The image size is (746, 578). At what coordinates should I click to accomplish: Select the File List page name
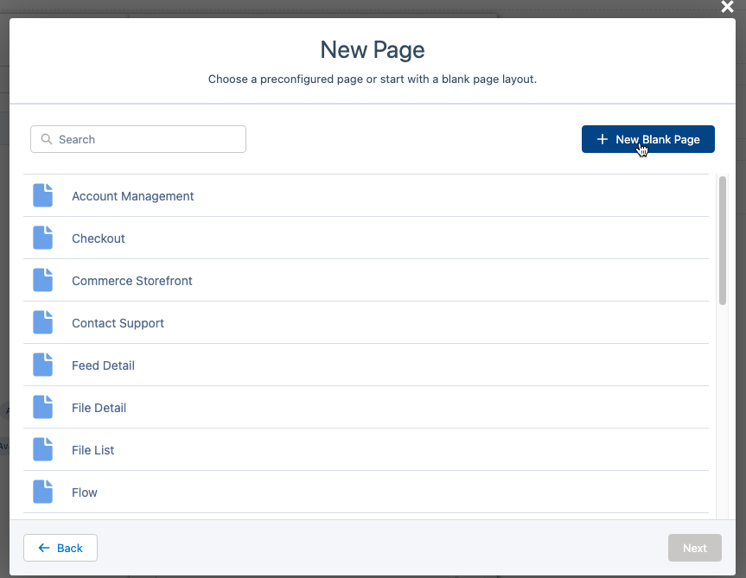pyautogui.click(x=92, y=450)
